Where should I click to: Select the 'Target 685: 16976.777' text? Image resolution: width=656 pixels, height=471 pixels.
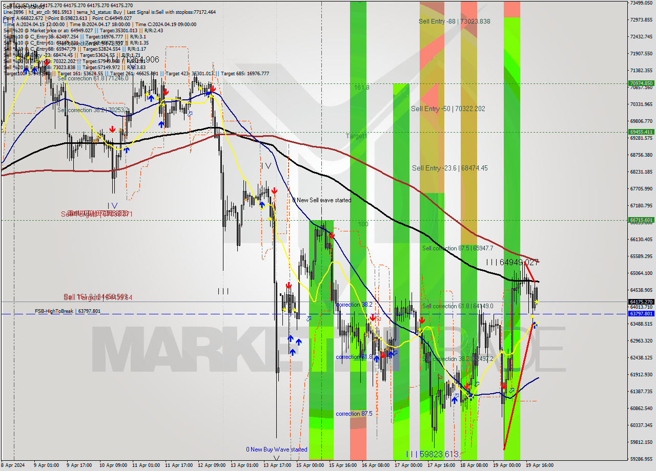tap(245, 73)
